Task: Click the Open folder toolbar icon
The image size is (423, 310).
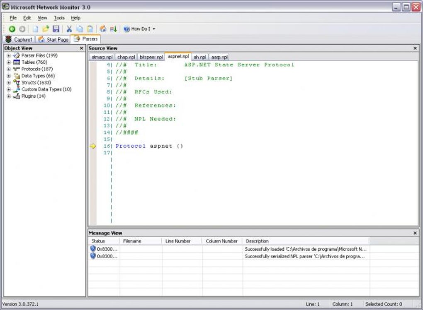Action: (x=46, y=29)
